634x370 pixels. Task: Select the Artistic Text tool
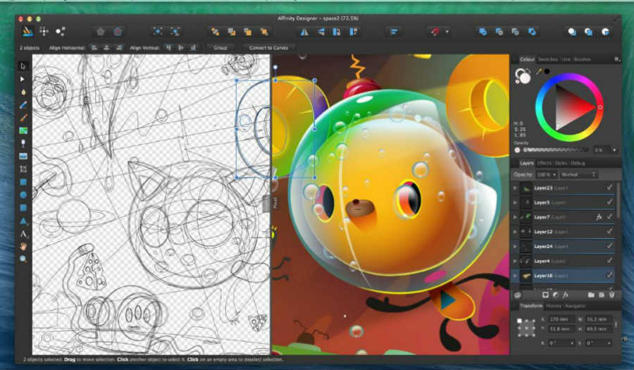coord(23,233)
